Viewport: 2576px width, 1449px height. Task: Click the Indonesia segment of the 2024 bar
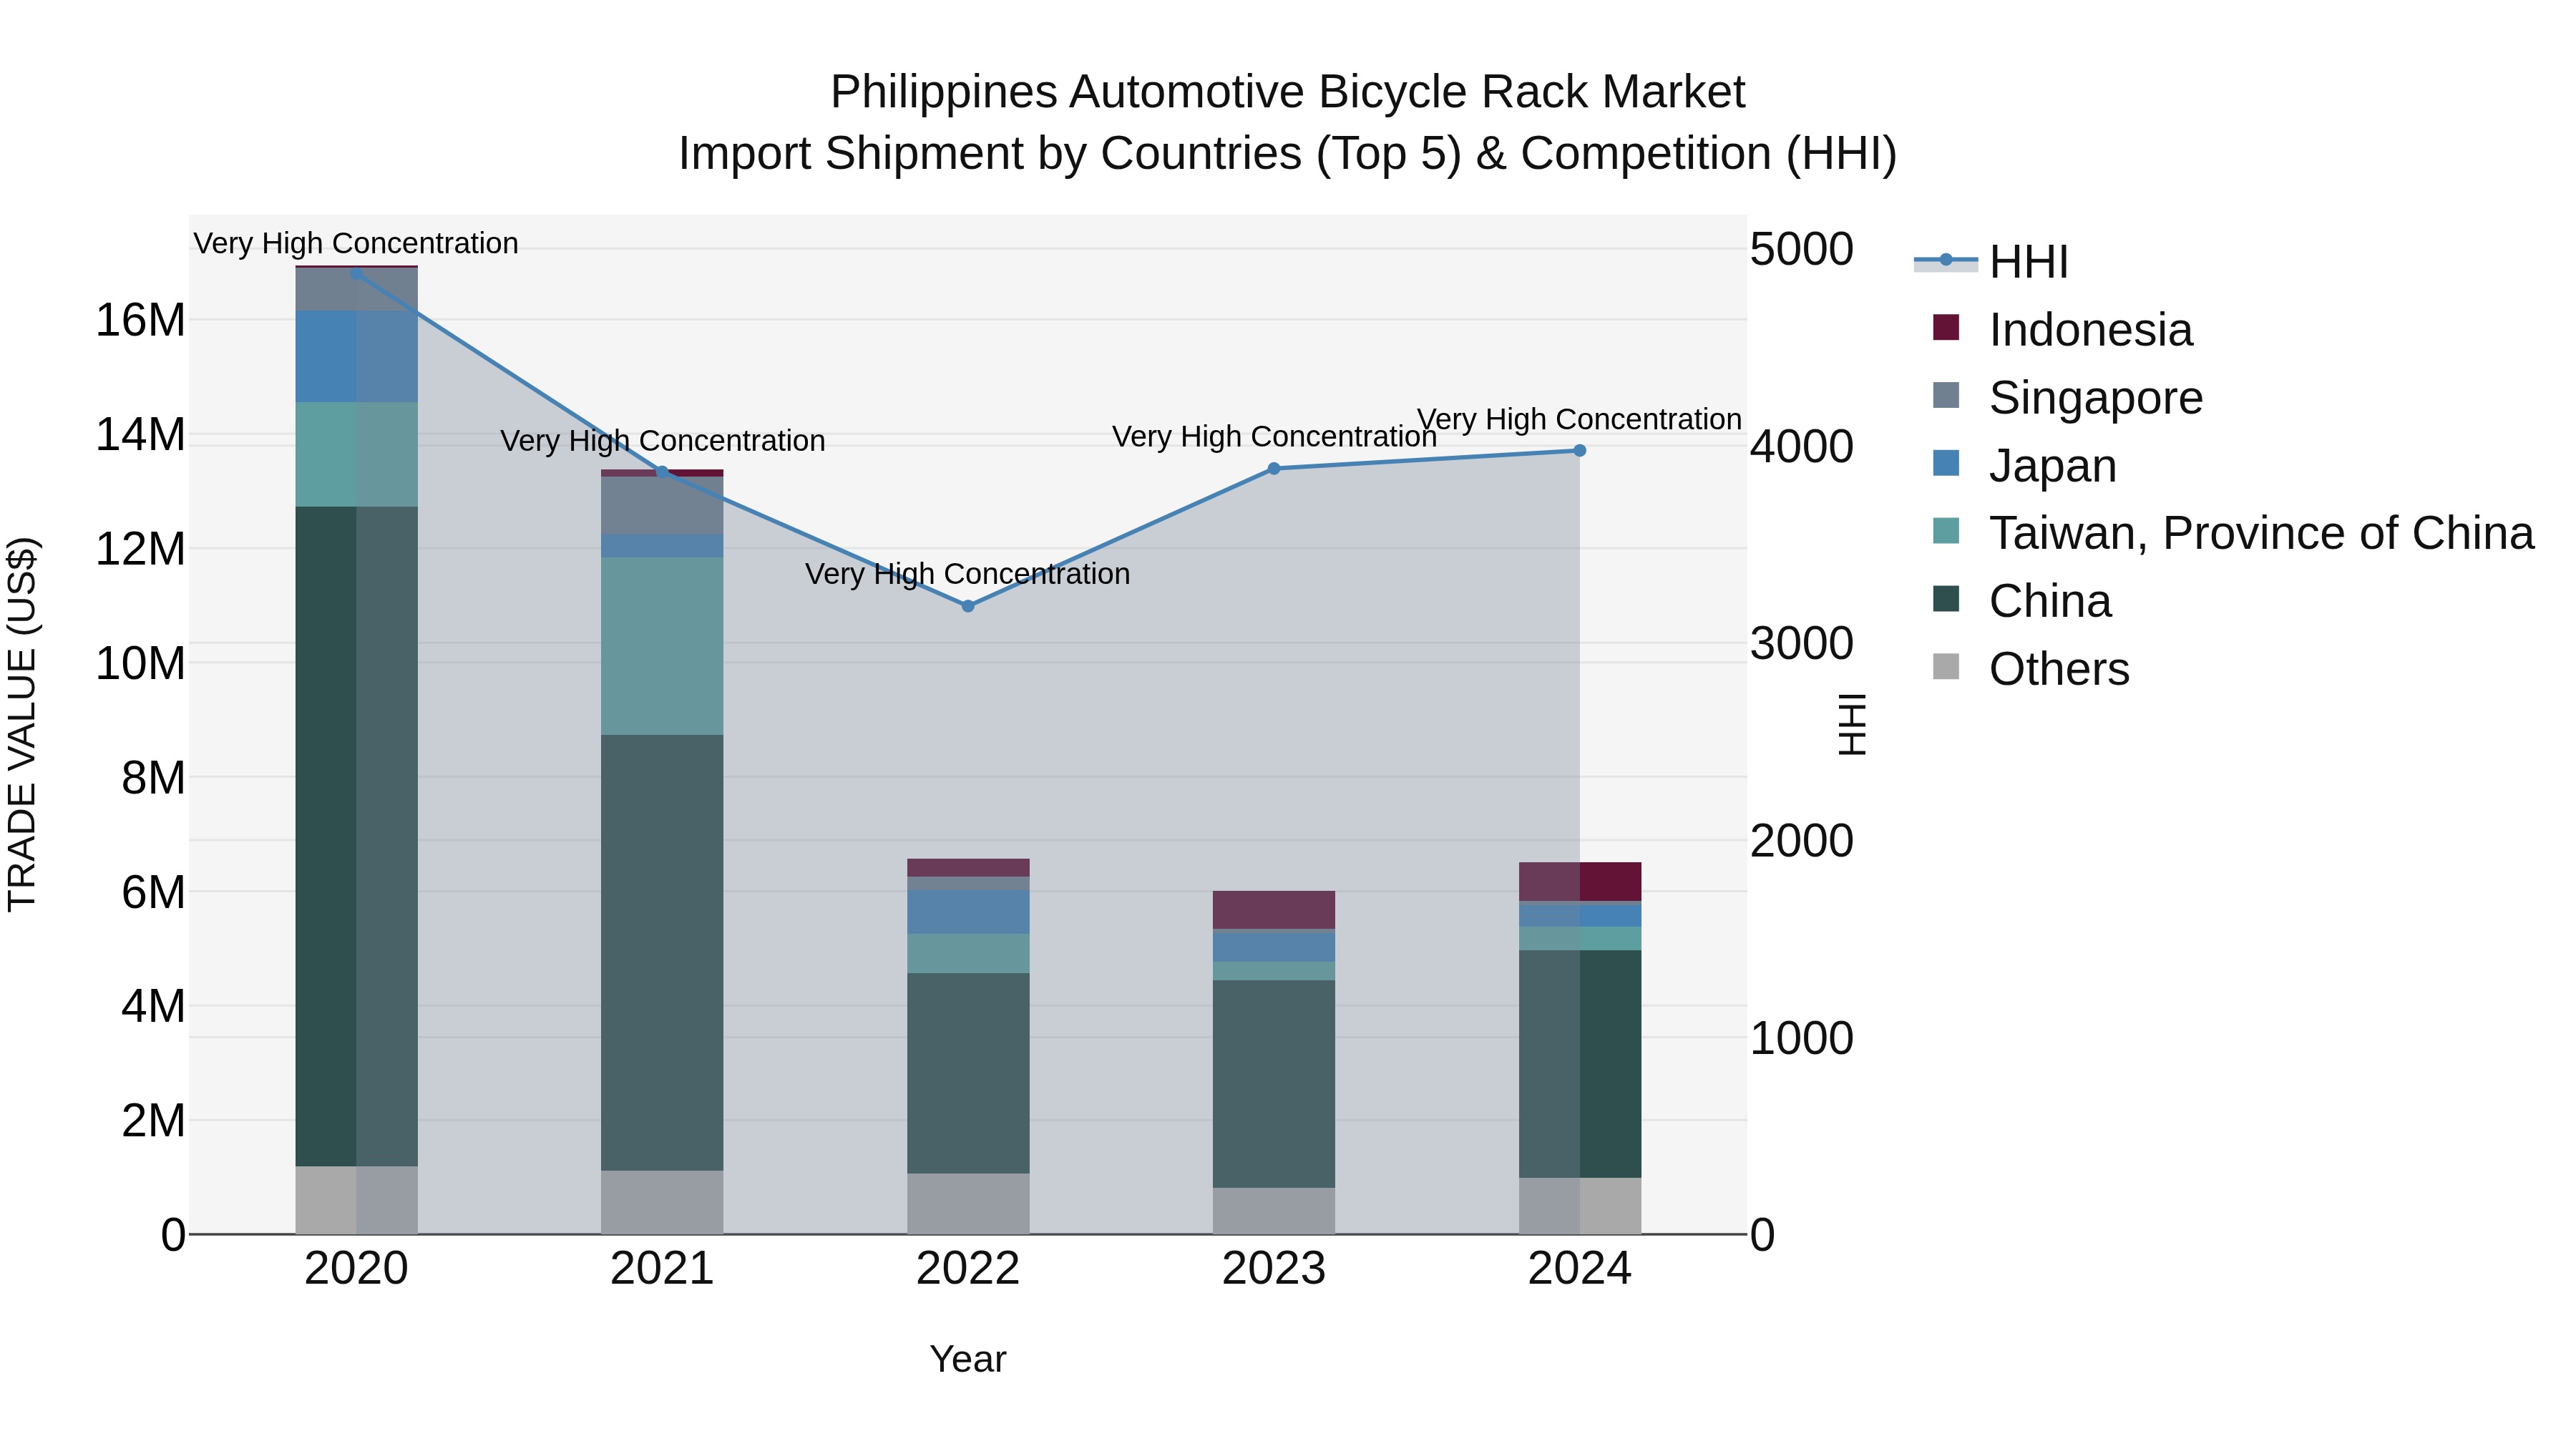[x=1580, y=882]
